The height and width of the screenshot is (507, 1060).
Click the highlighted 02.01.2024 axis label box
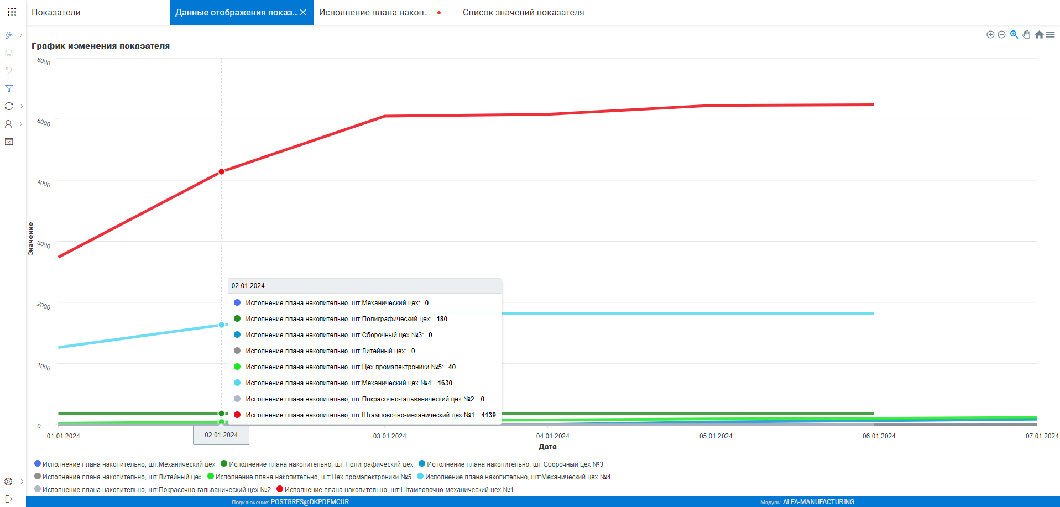tap(221, 435)
